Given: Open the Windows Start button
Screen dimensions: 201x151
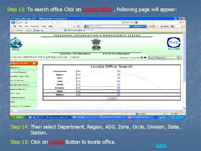Looking at the screenshot, I should 18,117.
